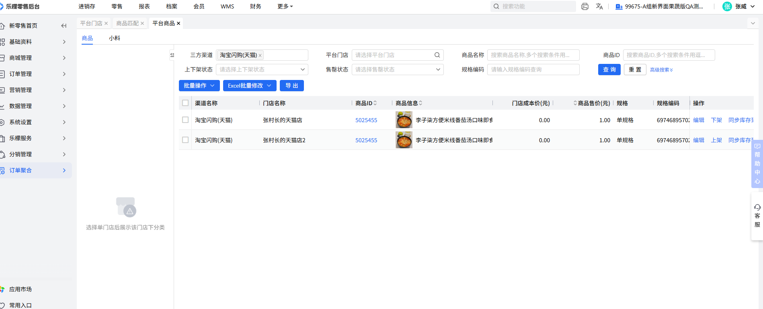Viewport: 763px width, 309px height.
Task: Collapse the category panel toggle icon
Action: pos(172,55)
